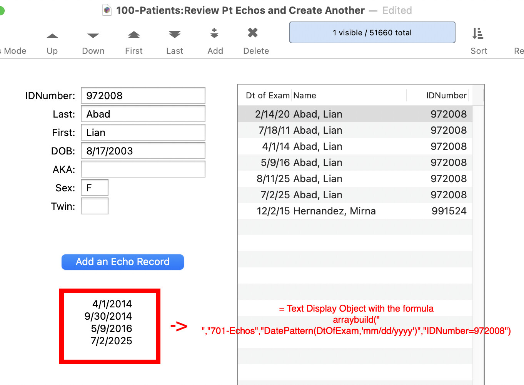
Task: Select the DOB field
Action: click(x=143, y=151)
